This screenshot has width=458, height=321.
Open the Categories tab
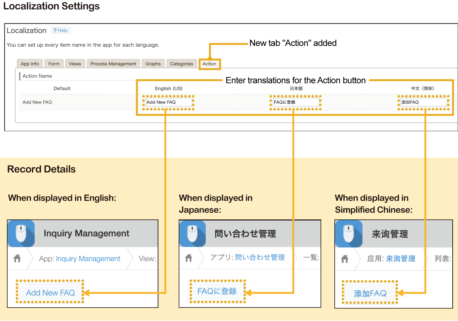(x=182, y=64)
